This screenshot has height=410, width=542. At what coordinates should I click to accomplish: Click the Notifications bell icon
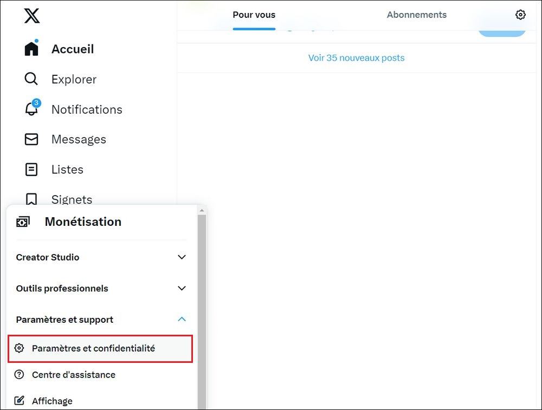(31, 109)
